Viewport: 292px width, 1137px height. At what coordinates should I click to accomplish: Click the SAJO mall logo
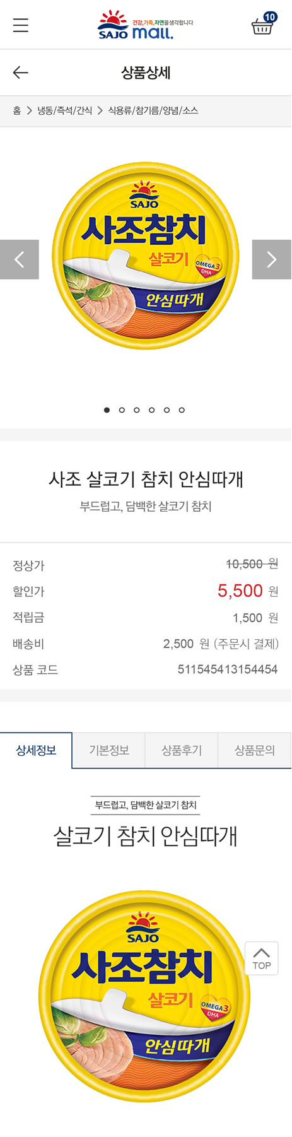[x=146, y=25]
